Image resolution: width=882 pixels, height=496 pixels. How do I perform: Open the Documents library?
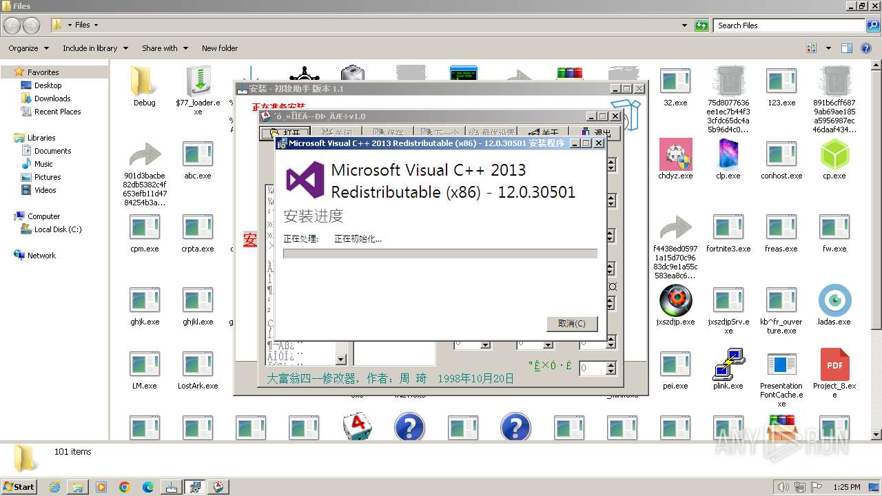point(52,151)
